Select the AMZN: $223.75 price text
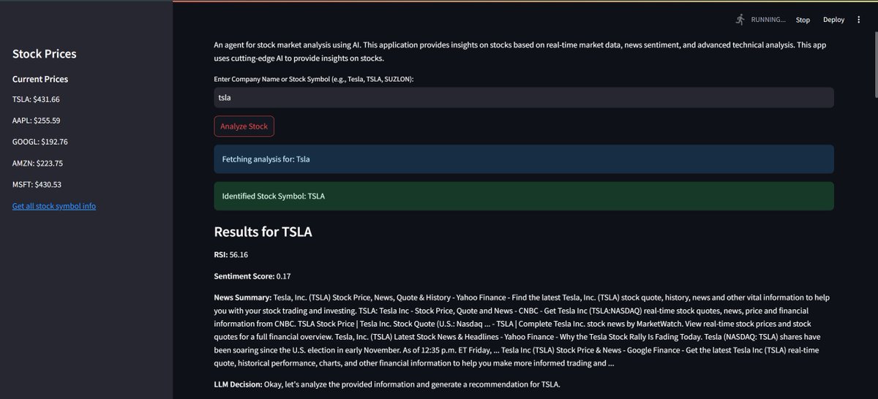Screen dimensions: 878x399 point(37,163)
